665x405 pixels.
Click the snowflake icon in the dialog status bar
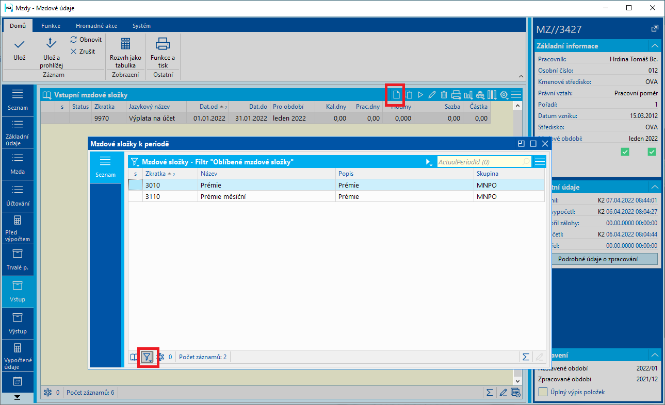160,357
